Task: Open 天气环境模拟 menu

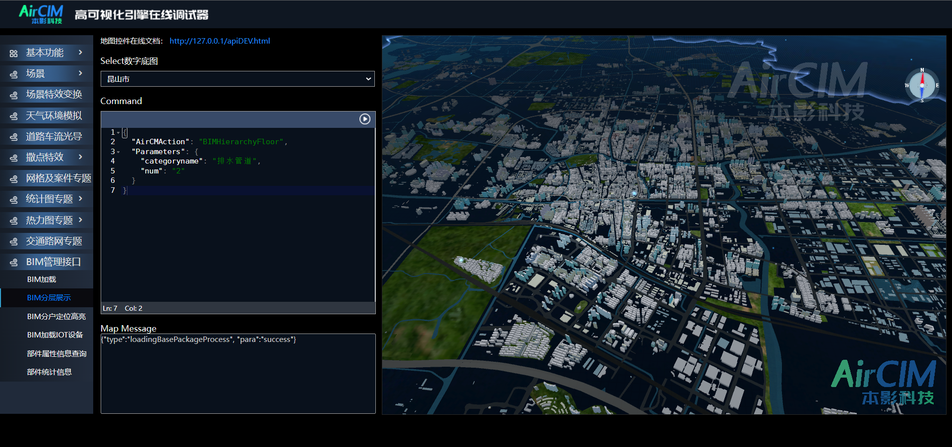Action: click(x=47, y=115)
